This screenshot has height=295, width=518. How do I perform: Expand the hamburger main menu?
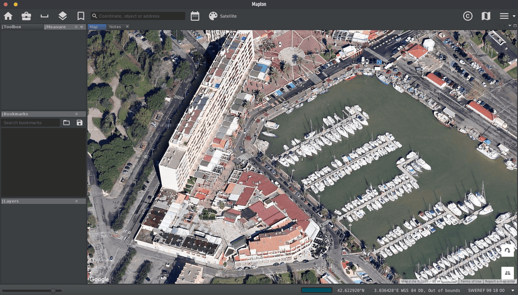pyautogui.click(x=506, y=16)
